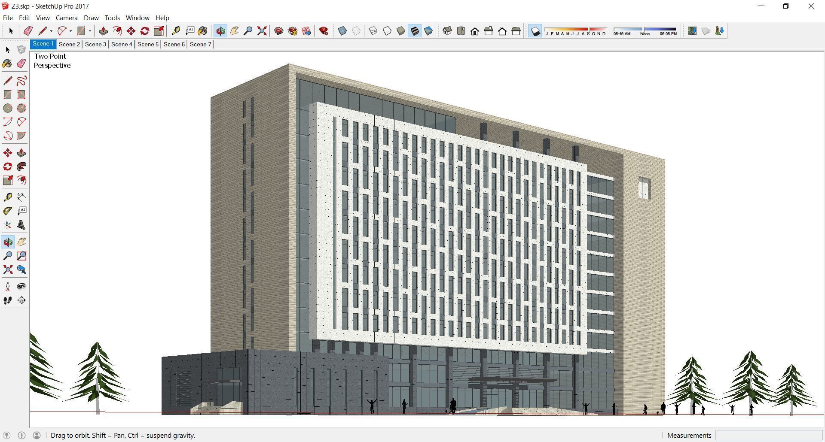This screenshot has height=442, width=825.
Task: Toggle X-ray face style
Action: pyautogui.click(x=342, y=31)
